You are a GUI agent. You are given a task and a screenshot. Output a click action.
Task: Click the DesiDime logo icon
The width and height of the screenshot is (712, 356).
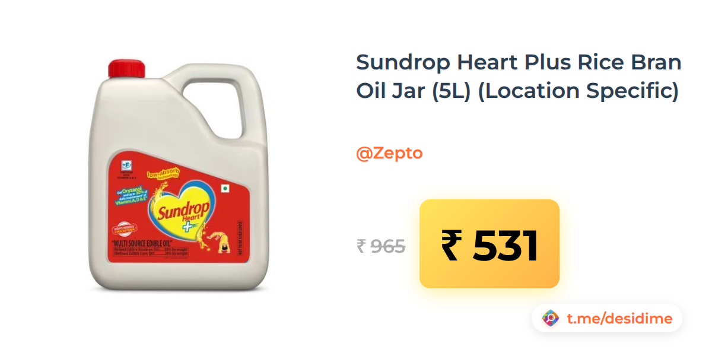(551, 319)
